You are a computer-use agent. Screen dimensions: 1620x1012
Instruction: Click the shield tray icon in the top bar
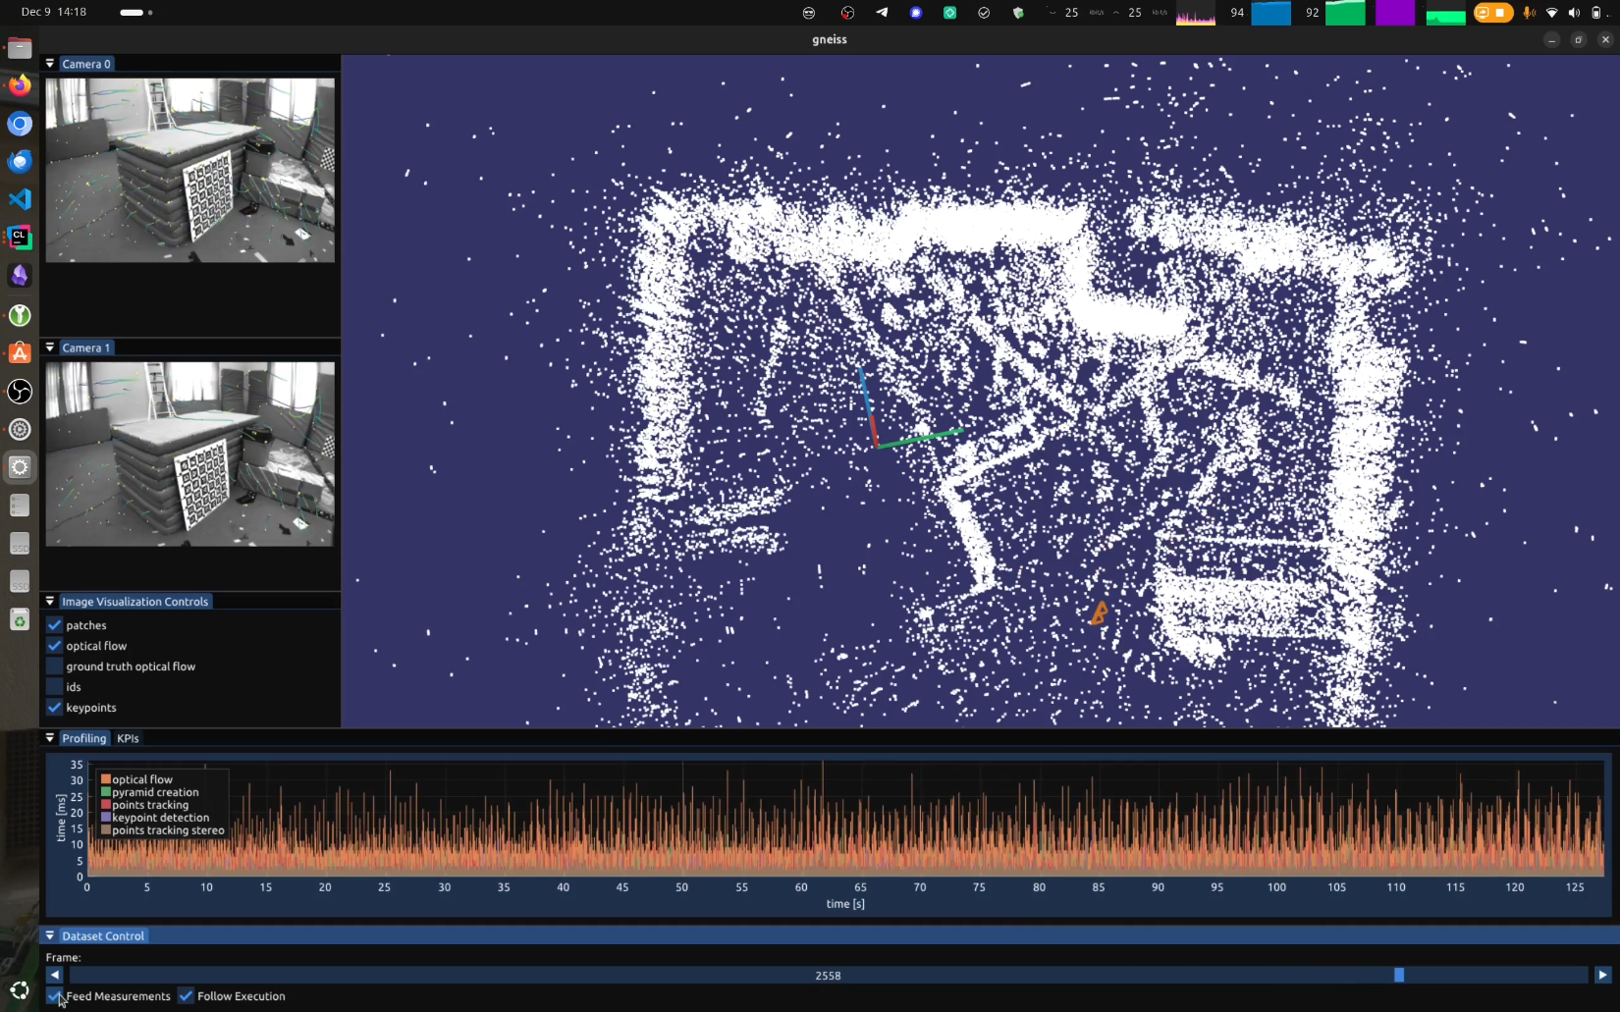pyautogui.click(x=1018, y=13)
